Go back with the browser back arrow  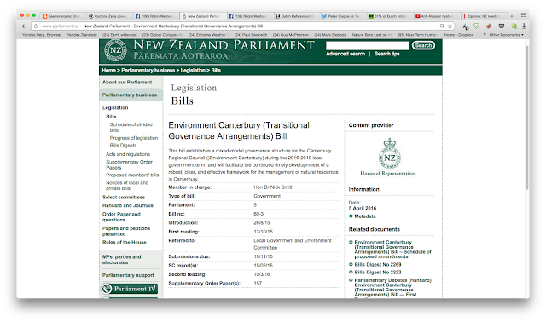coord(24,26)
